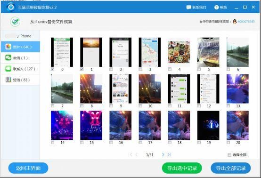Click 导出选中记录 export selected button
The height and width of the screenshot is (178, 261).
pos(182,168)
